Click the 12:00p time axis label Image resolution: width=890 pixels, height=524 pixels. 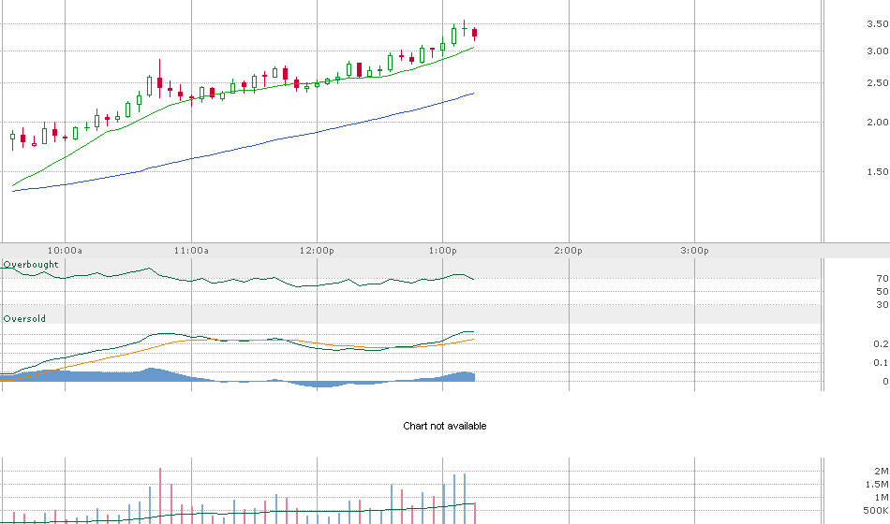coord(317,251)
